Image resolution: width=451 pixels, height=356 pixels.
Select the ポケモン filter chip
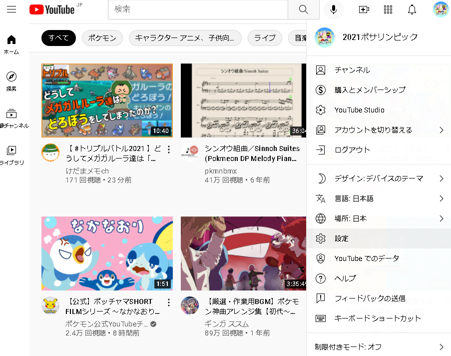tap(102, 38)
